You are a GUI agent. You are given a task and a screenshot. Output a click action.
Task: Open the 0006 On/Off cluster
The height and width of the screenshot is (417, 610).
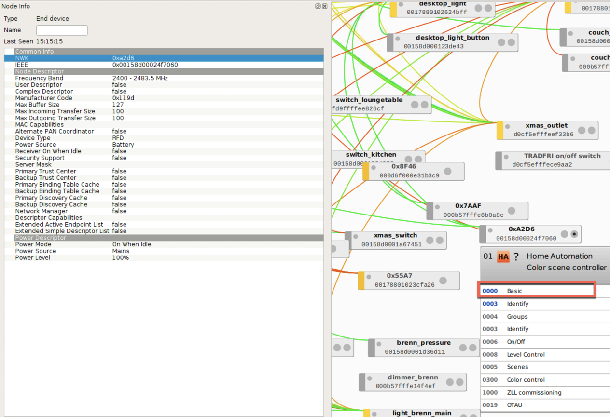pyautogui.click(x=545, y=341)
